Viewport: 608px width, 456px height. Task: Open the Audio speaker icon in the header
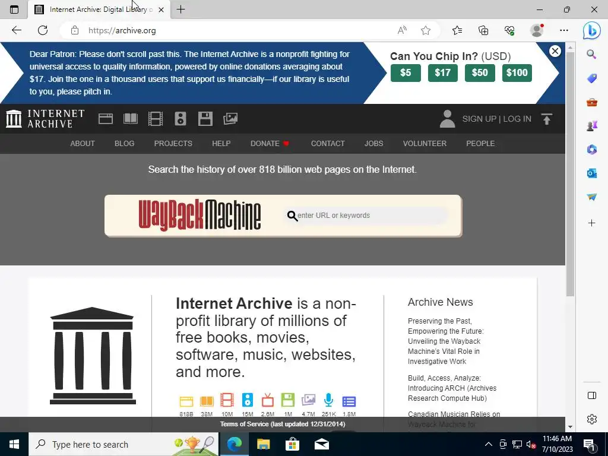[180, 119]
